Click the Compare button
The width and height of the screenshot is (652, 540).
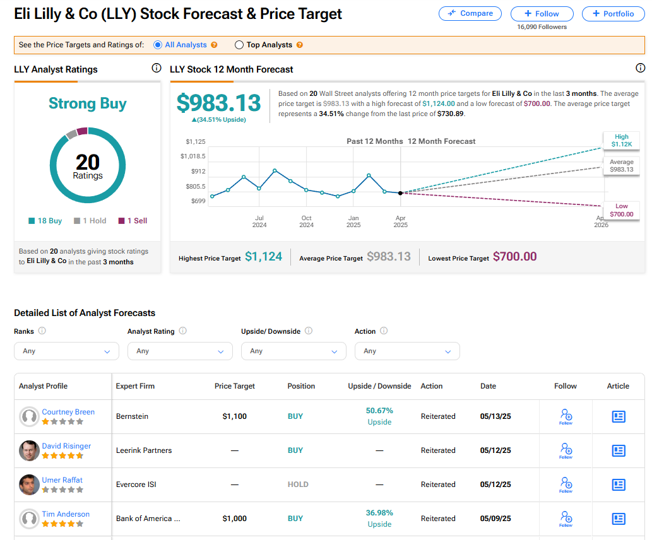click(470, 13)
